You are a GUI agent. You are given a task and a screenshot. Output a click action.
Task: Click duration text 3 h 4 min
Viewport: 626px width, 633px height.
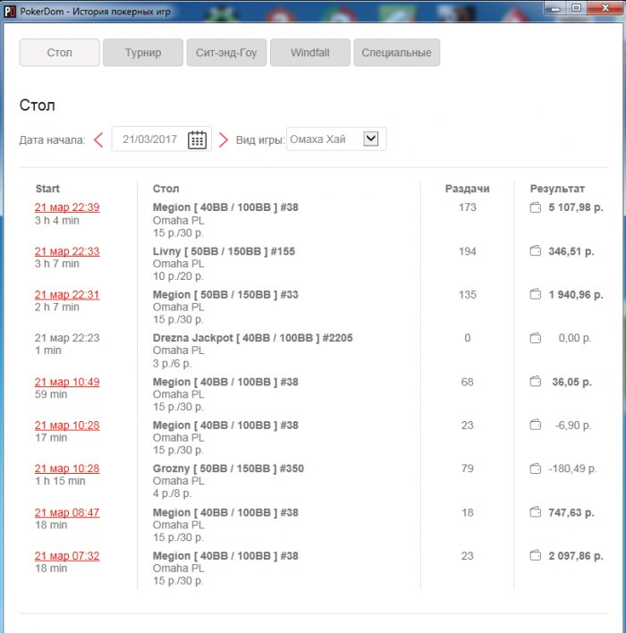pyautogui.click(x=57, y=221)
